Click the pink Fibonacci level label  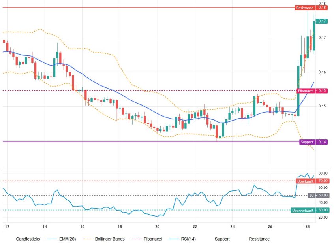[x=312, y=91]
